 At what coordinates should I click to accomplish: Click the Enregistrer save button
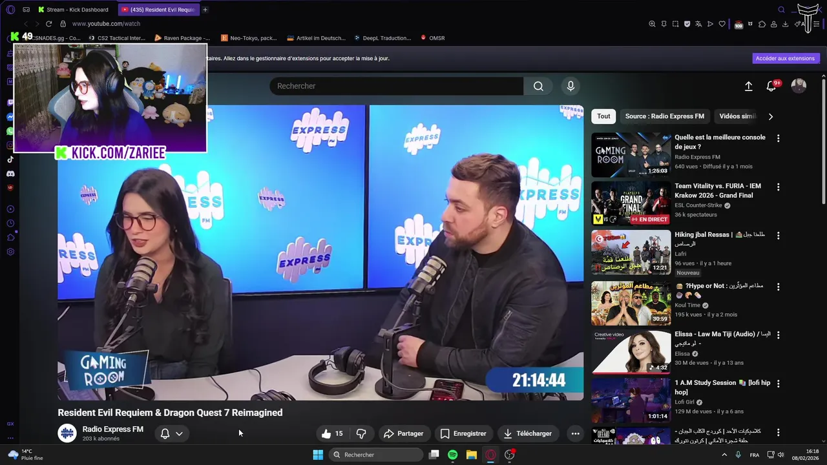[x=463, y=433]
